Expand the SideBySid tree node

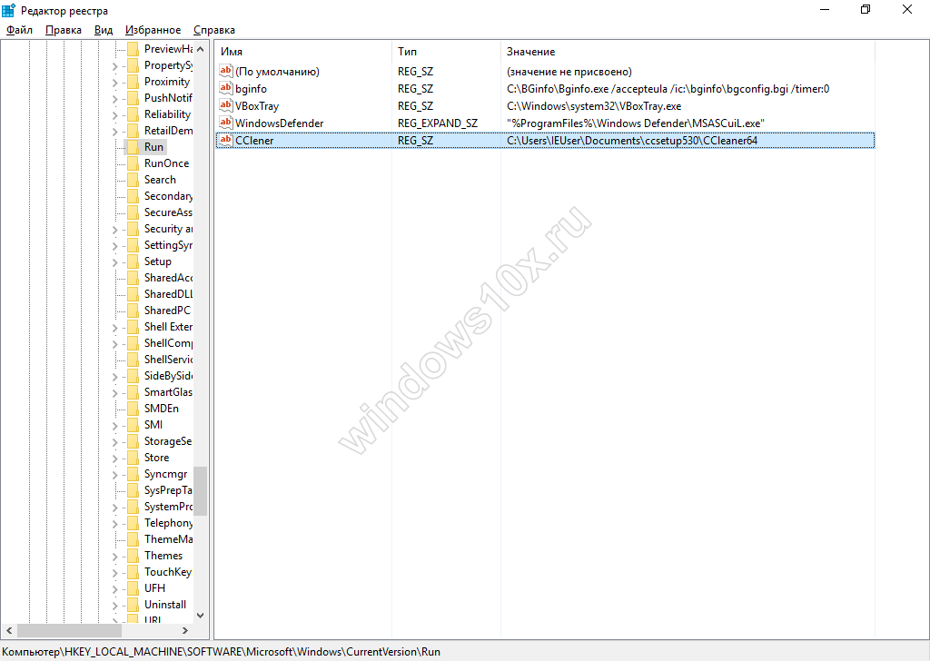click(x=115, y=376)
